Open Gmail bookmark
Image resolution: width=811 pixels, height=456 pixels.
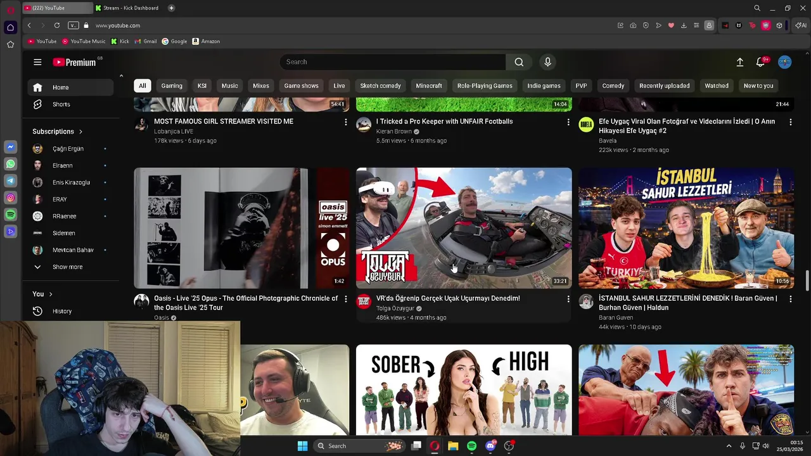[x=146, y=41]
